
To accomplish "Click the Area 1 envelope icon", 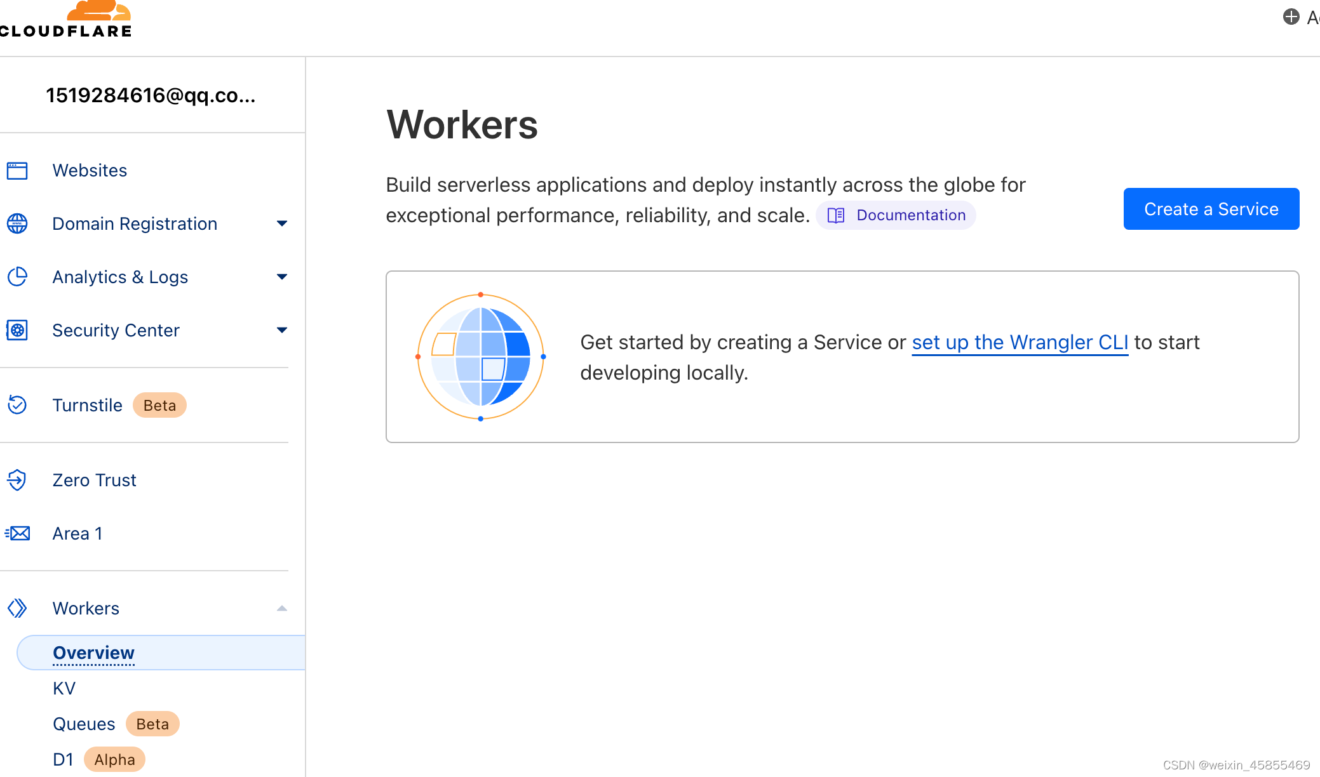I will click(x=17, y=533).
